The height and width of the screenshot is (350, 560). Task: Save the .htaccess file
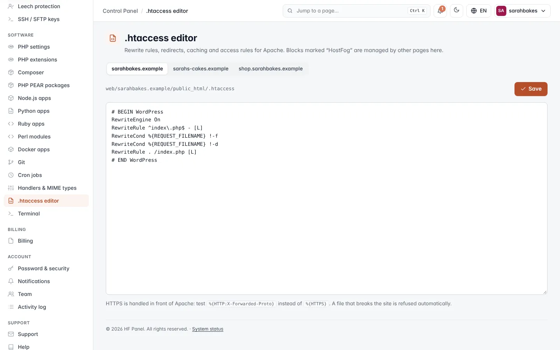(531, 89)
